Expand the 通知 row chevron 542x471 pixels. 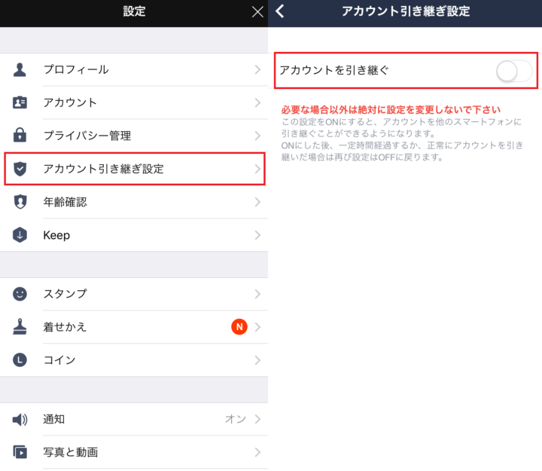[x=257, y=419]
